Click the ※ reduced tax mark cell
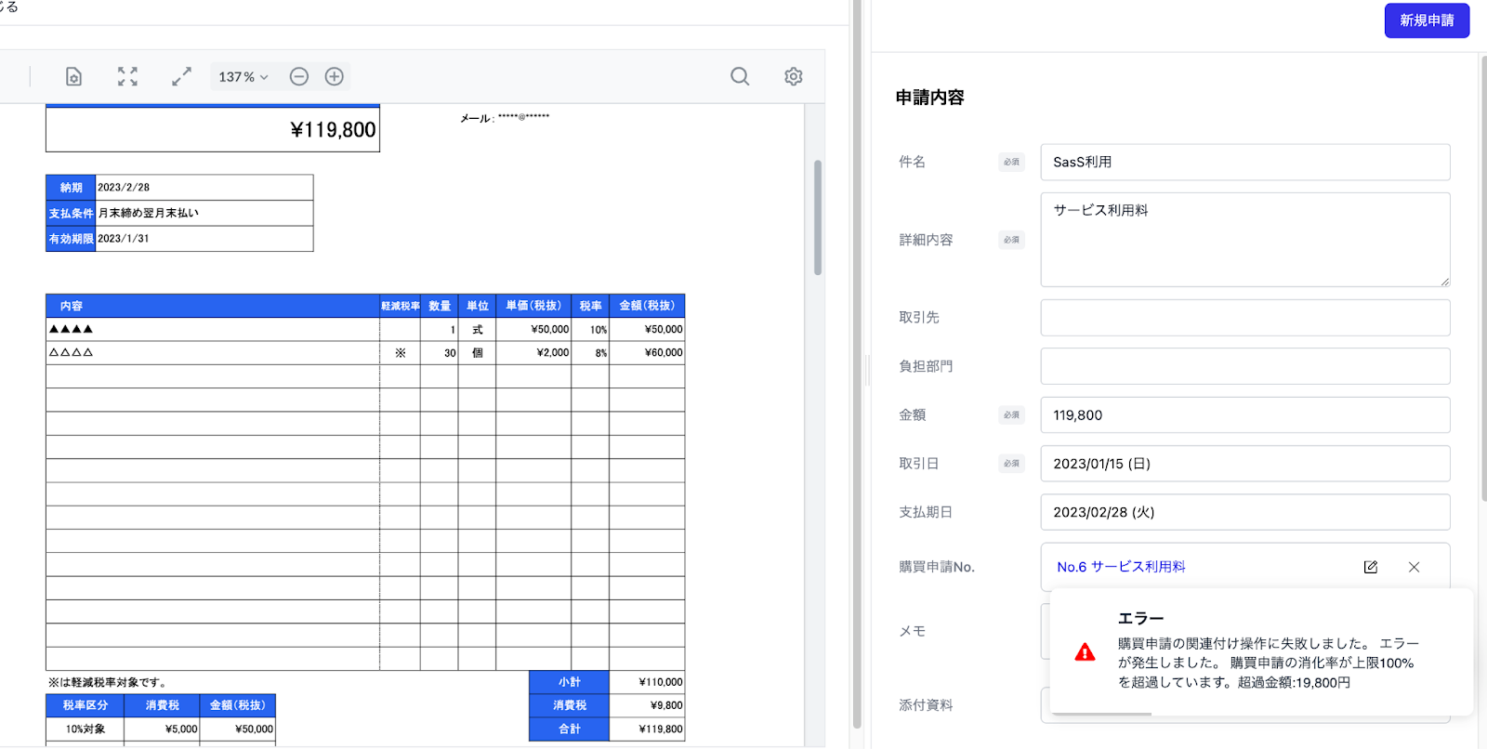Screen dimensions: 1487x749 pos(401,352)
